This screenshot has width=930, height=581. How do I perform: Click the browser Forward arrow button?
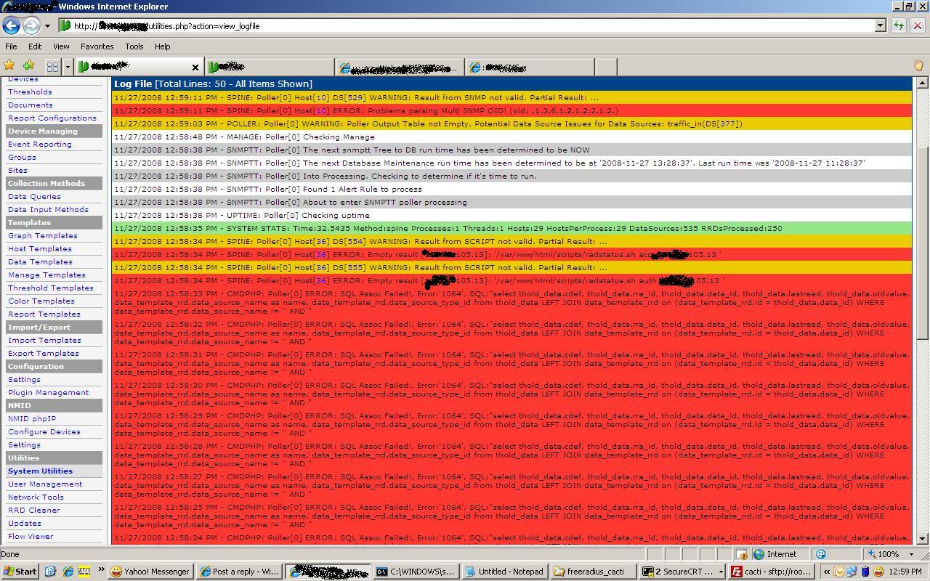[x=31, y=25]
